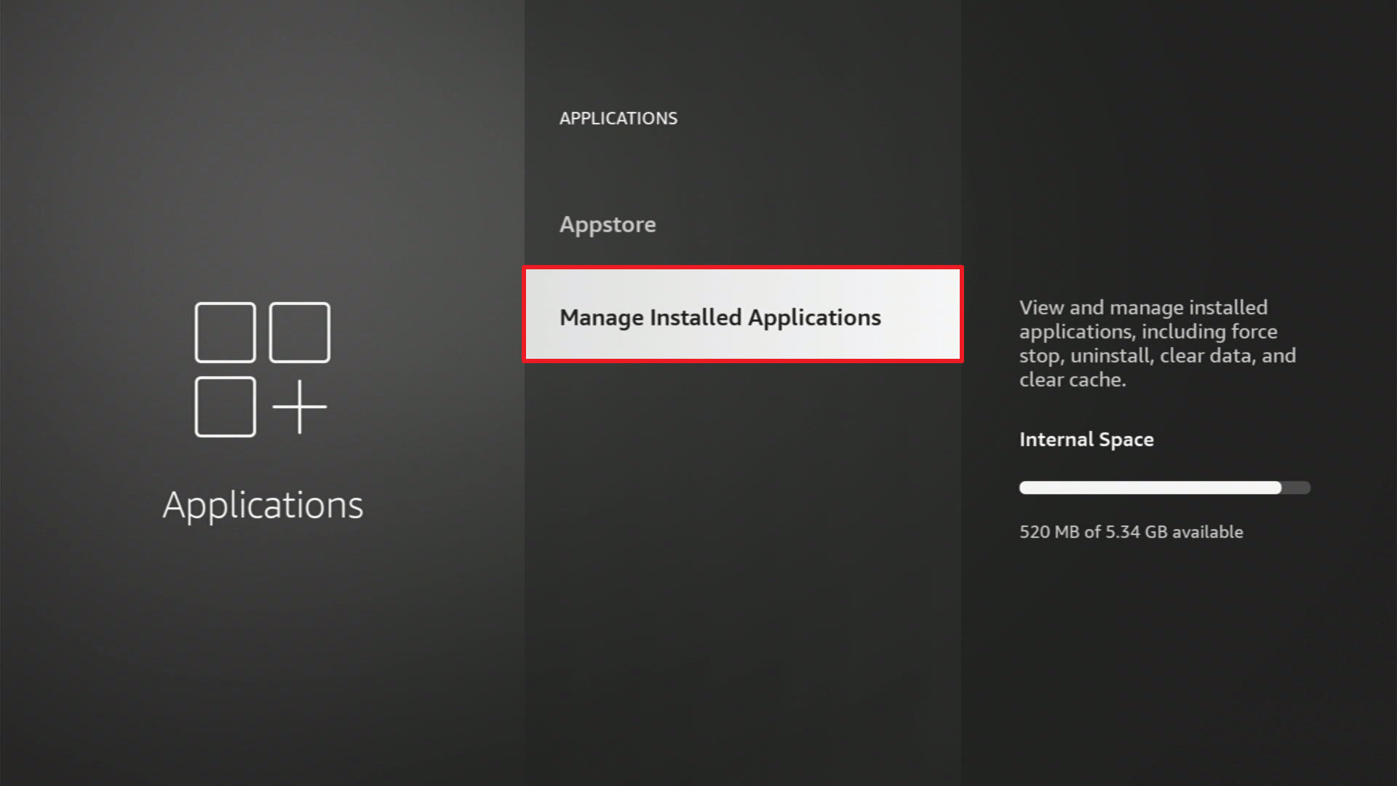Click the Applications grid icon
1397x786 pixels.
[262, 370]
